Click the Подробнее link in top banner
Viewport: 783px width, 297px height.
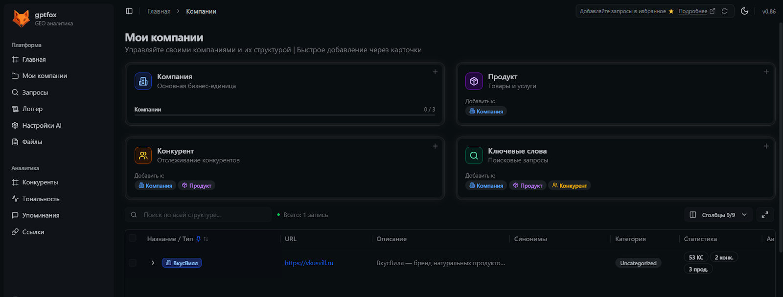[692, 11]
